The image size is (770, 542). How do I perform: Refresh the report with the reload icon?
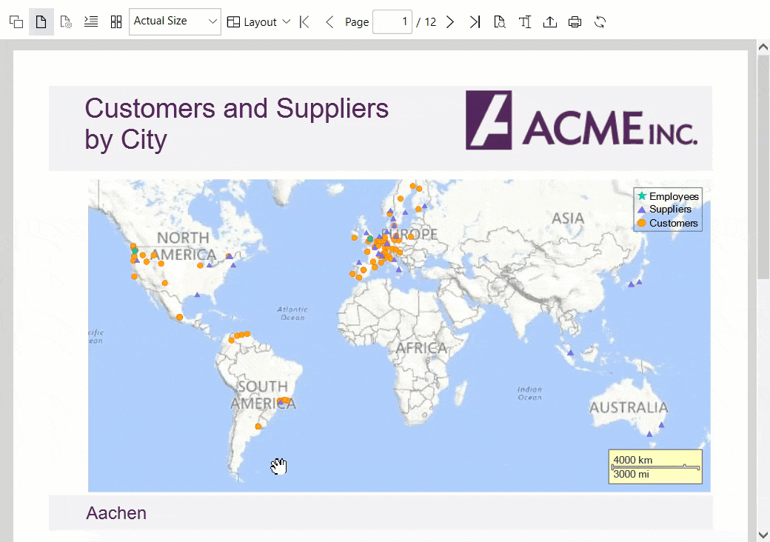tap(600, 22)
